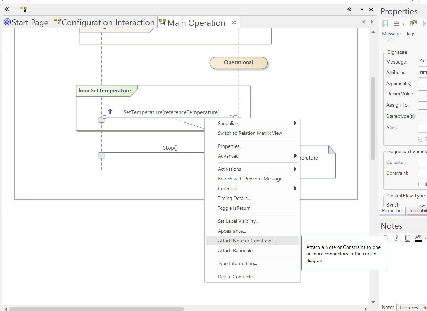Click the Save icon in Properties panel
The width and height of the screenshot is (427, 311).
pos(385,24)
